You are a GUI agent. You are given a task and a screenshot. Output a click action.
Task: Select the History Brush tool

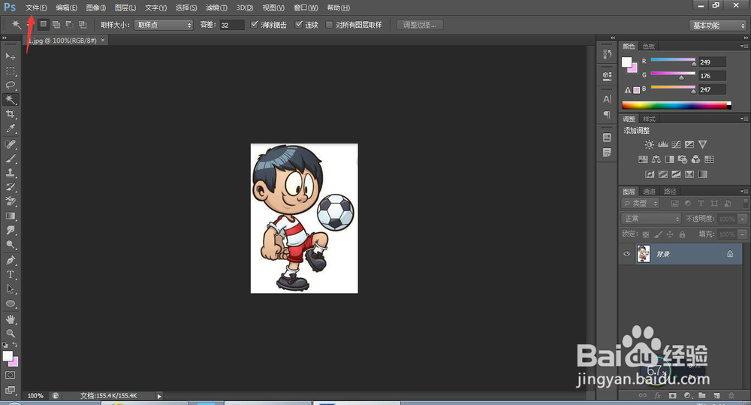click(x=10, y=187)
